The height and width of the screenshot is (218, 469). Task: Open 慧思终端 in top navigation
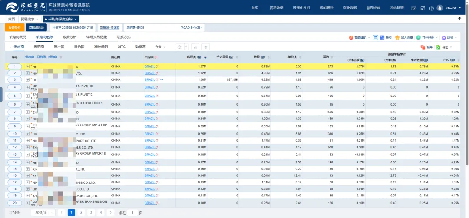coord(373,8)
